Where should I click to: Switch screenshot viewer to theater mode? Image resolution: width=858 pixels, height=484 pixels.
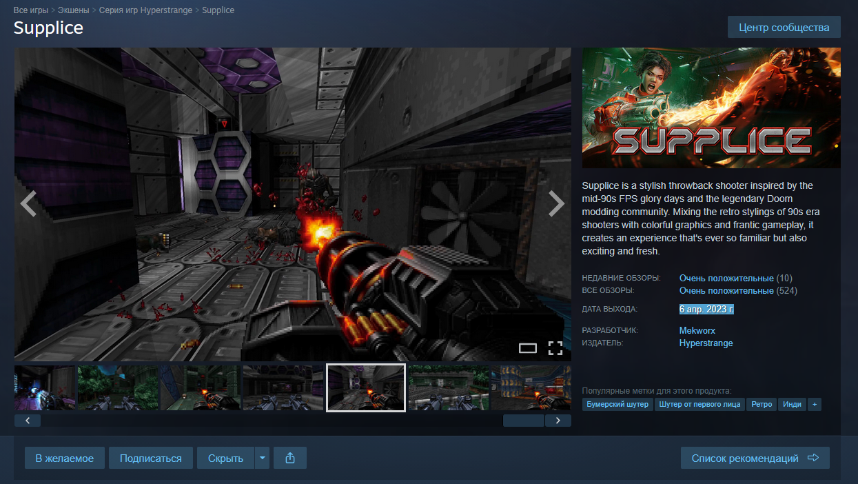(x=528, y=348)
